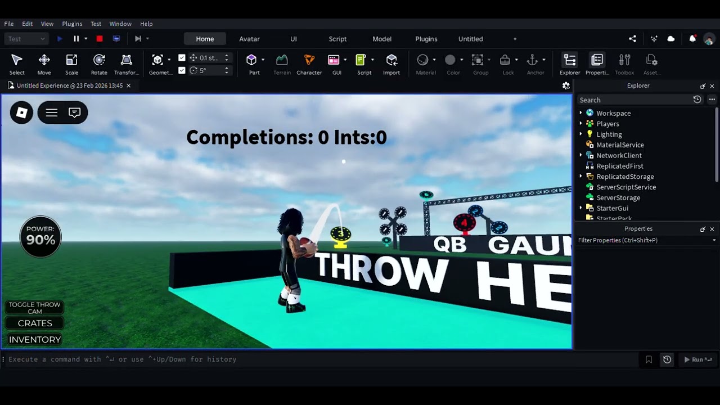Screen dimensions: 720x405
Task: Open the Roblox logo menu in game
Action: pos(22,112)
